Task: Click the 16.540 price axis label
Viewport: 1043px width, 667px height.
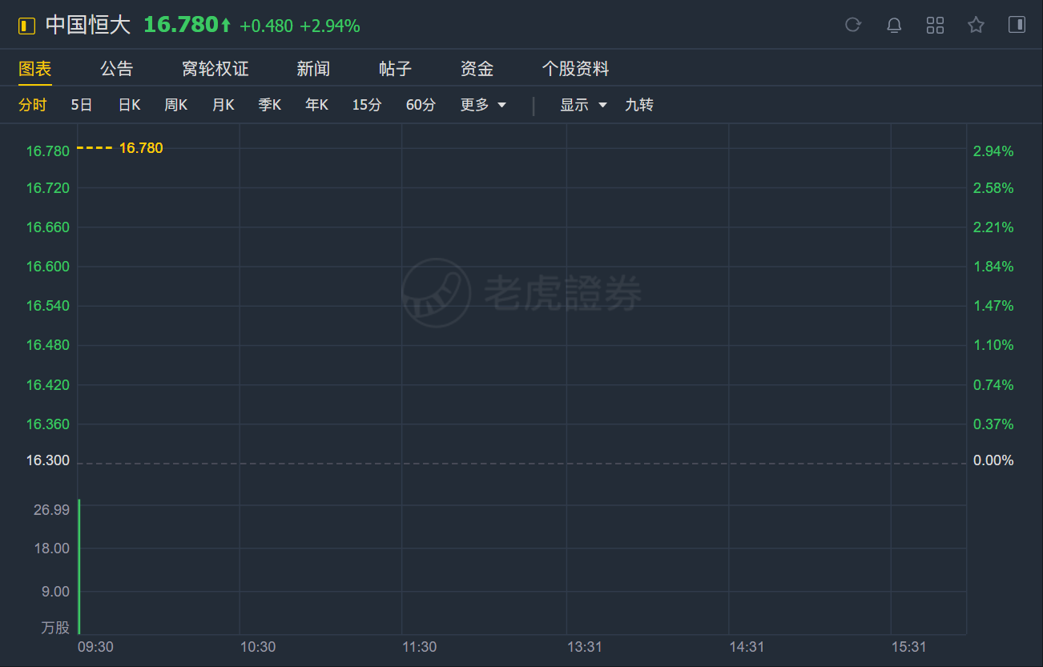Action: 48,306
